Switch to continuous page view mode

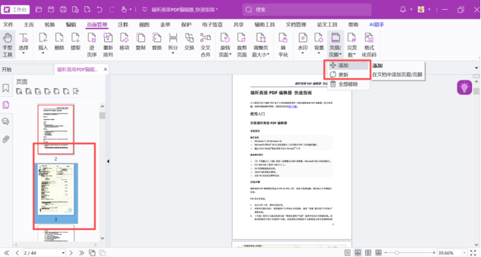click(x=357, y=253)
